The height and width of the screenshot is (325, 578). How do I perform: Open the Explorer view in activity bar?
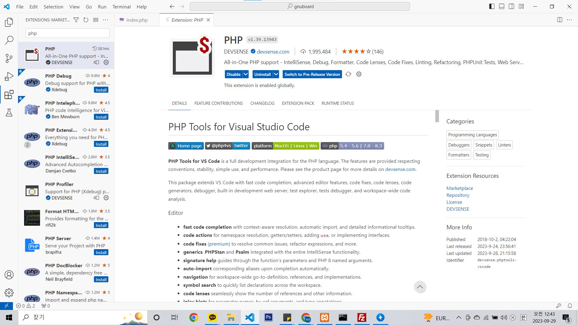click(x=9, y=22)
